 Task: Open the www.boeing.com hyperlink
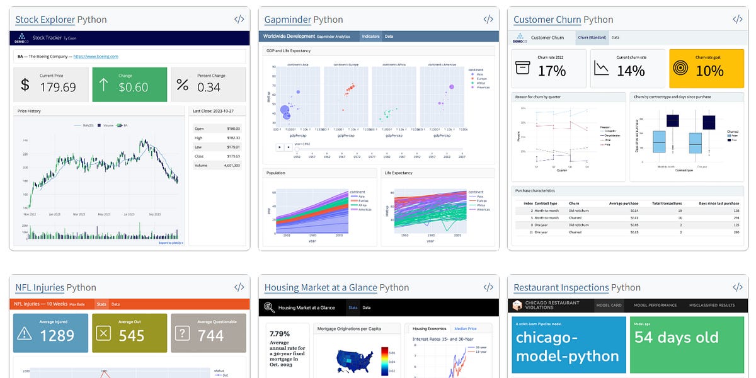(96, 57)
